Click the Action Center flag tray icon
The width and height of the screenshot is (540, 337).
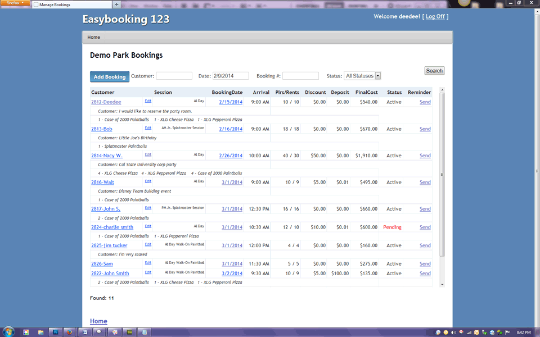[507, 333]
